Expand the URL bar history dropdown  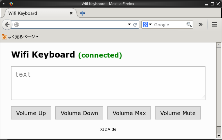coord(129,25)
